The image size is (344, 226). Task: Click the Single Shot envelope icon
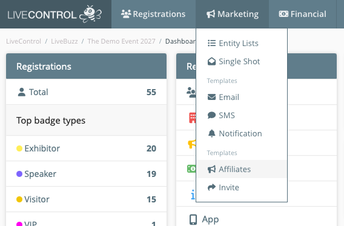pos(211,61)
